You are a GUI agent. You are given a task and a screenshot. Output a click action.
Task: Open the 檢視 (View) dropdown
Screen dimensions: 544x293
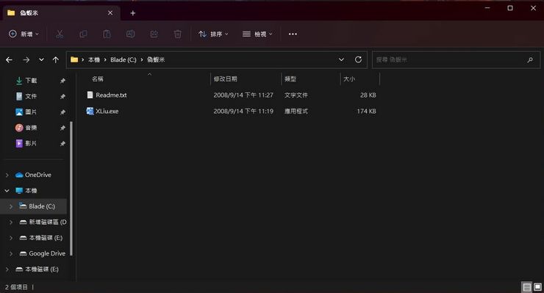tap(257, 34)
